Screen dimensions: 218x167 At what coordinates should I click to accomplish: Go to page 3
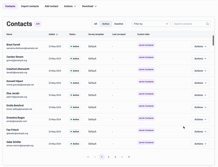115,157
